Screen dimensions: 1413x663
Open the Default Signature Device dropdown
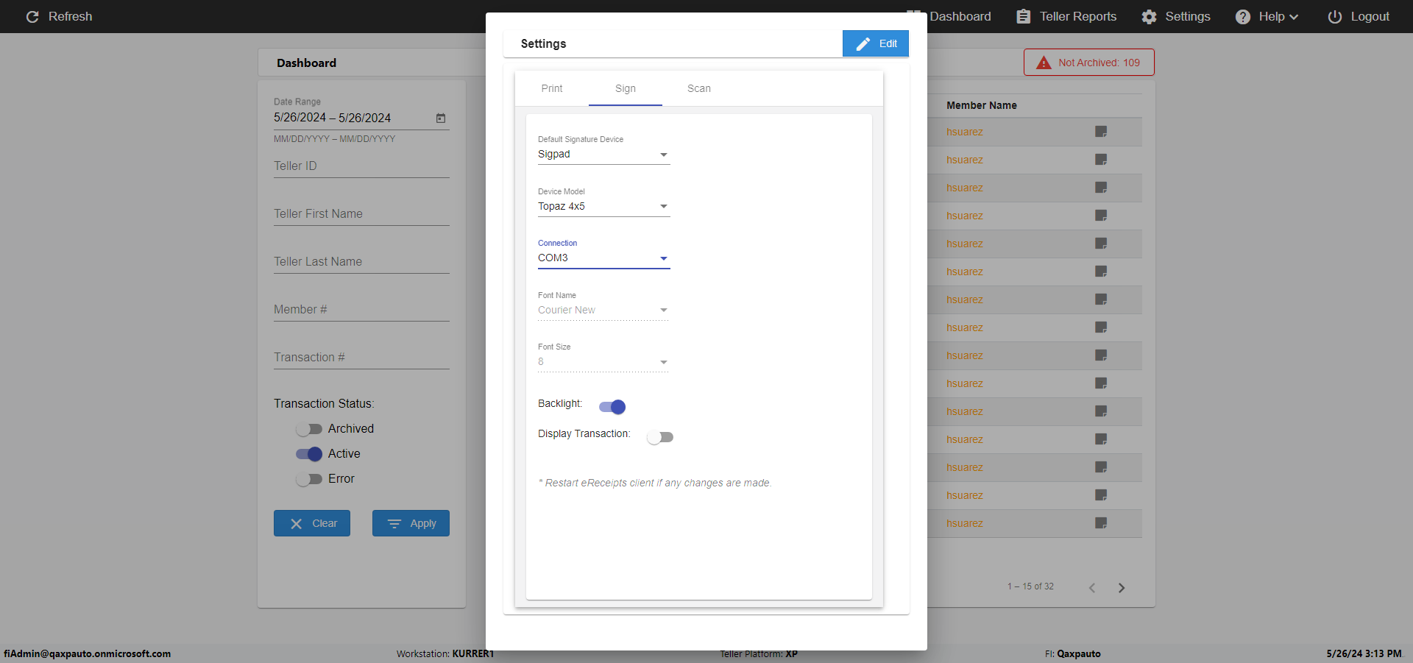(603, 155)
